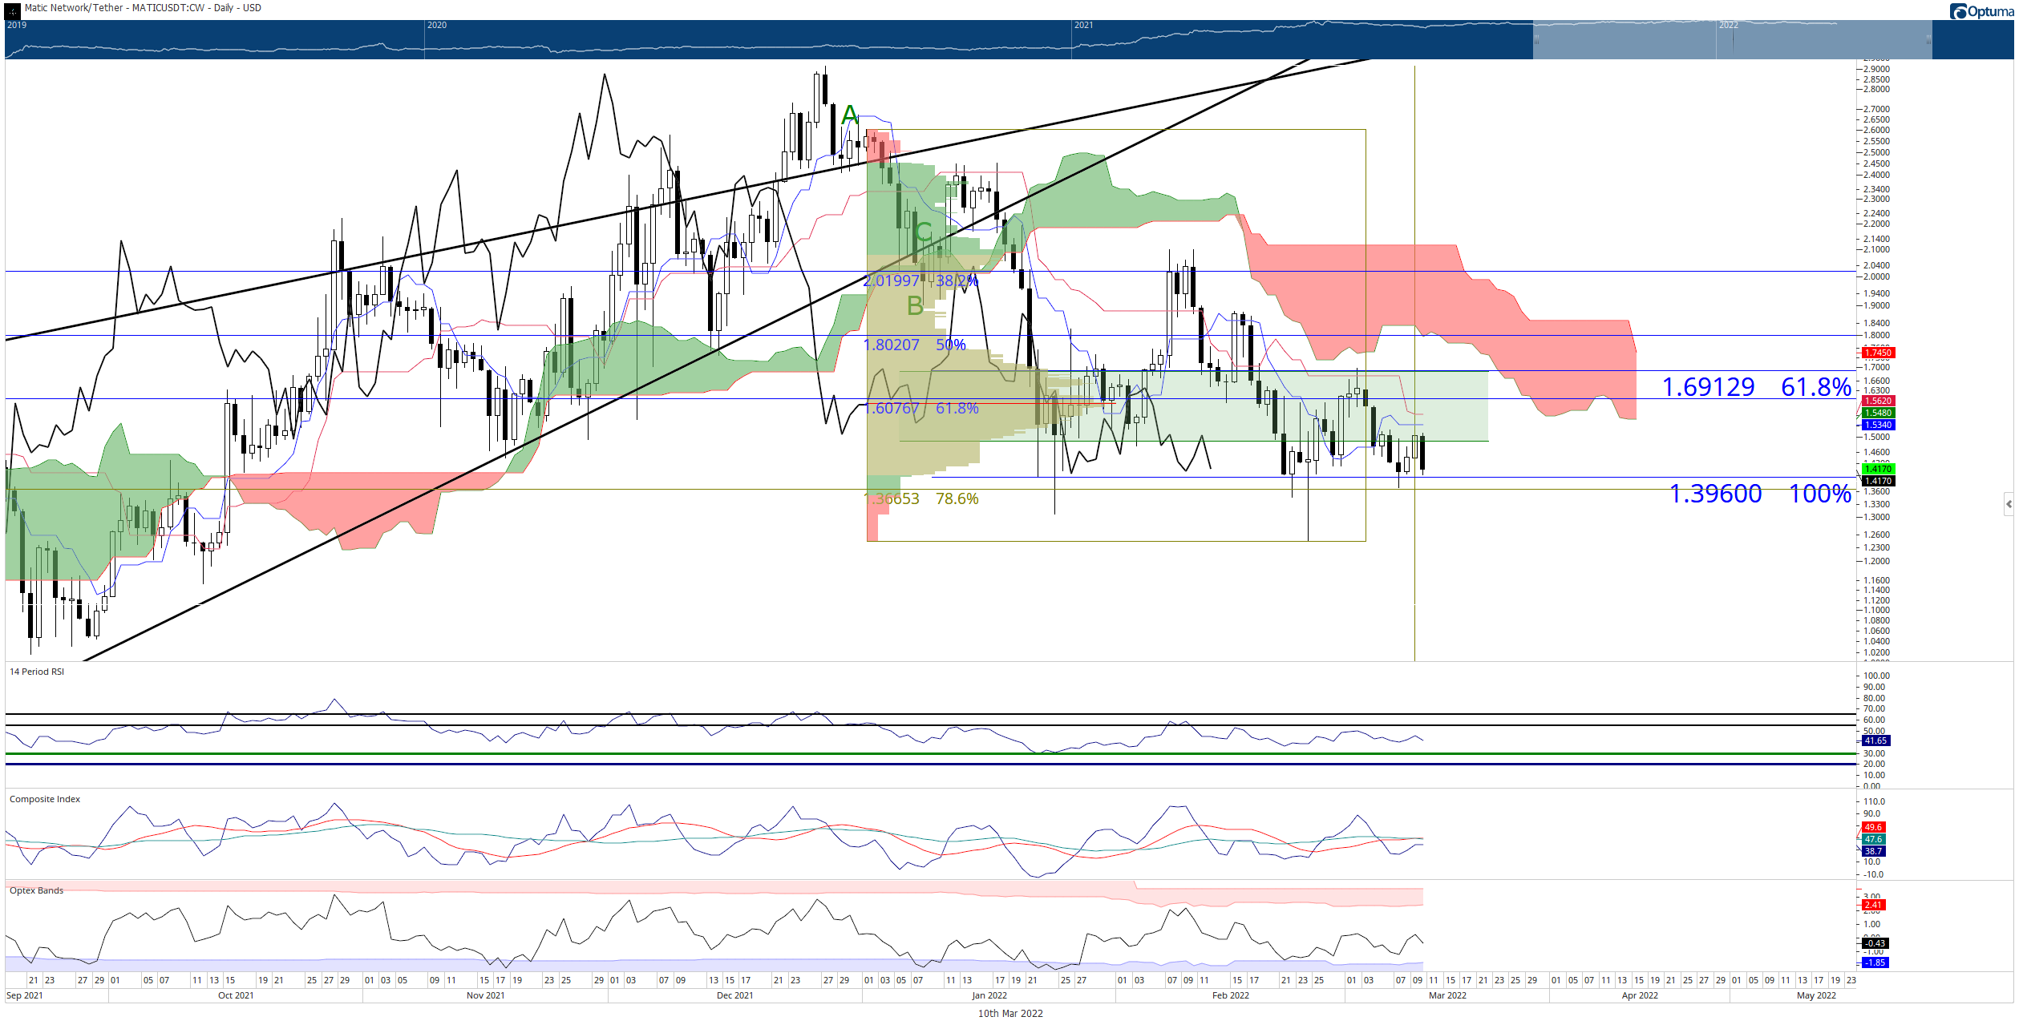Click the Jan 2022 month label on time axis
2019x1029 pixels.
coord(989,995)
